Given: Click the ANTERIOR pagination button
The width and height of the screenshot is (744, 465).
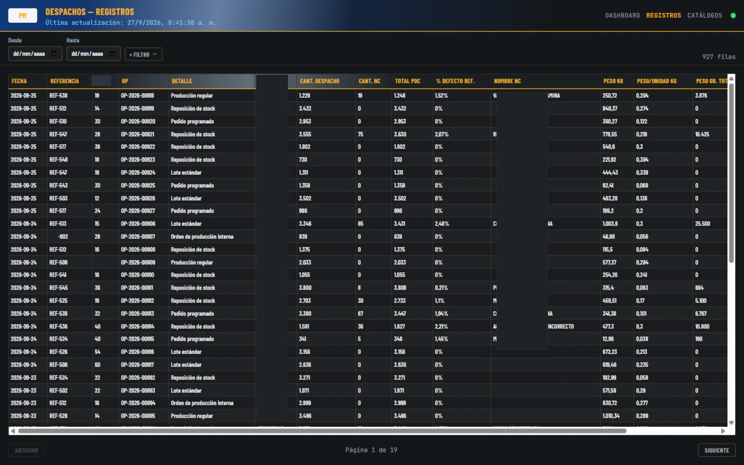Looking at the screenshot, I should tap(27, 450).
